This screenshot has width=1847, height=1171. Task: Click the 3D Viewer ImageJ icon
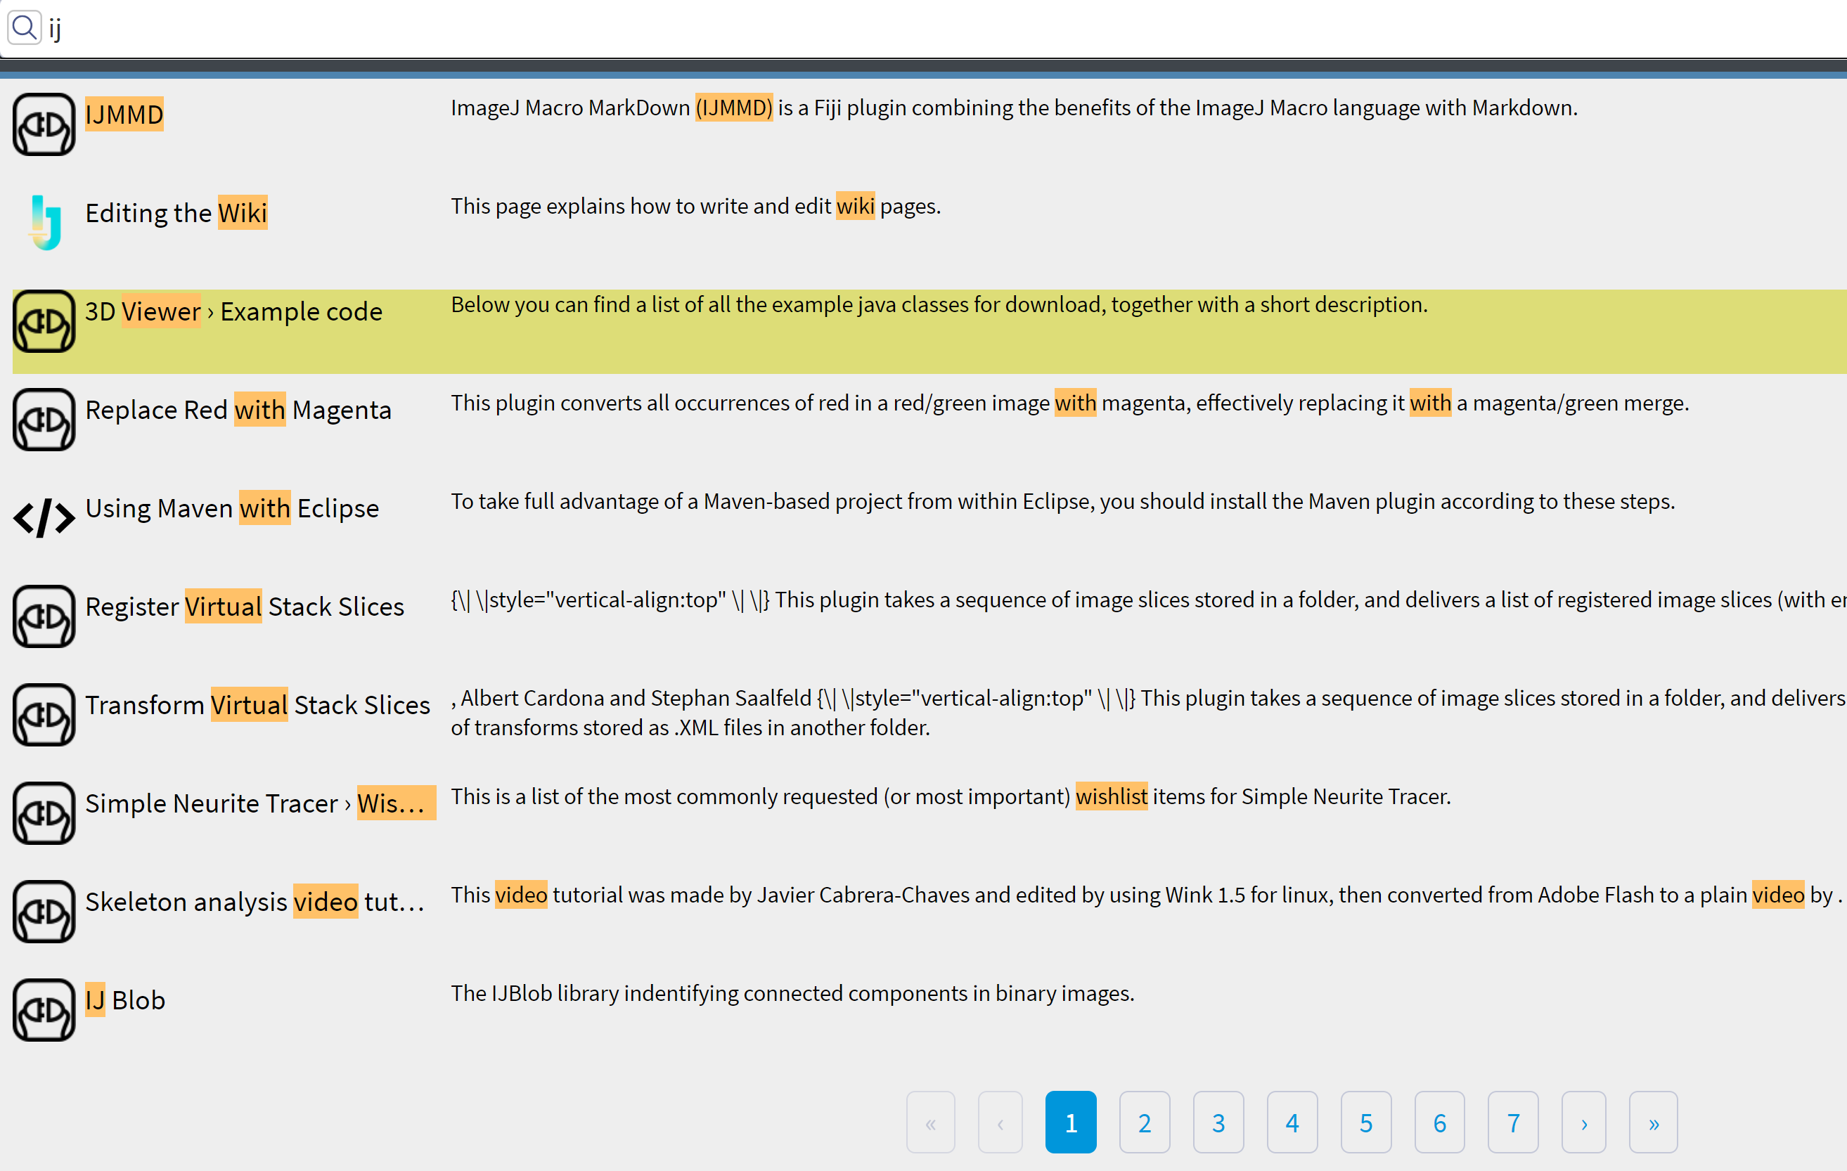(x=44, y=321)
